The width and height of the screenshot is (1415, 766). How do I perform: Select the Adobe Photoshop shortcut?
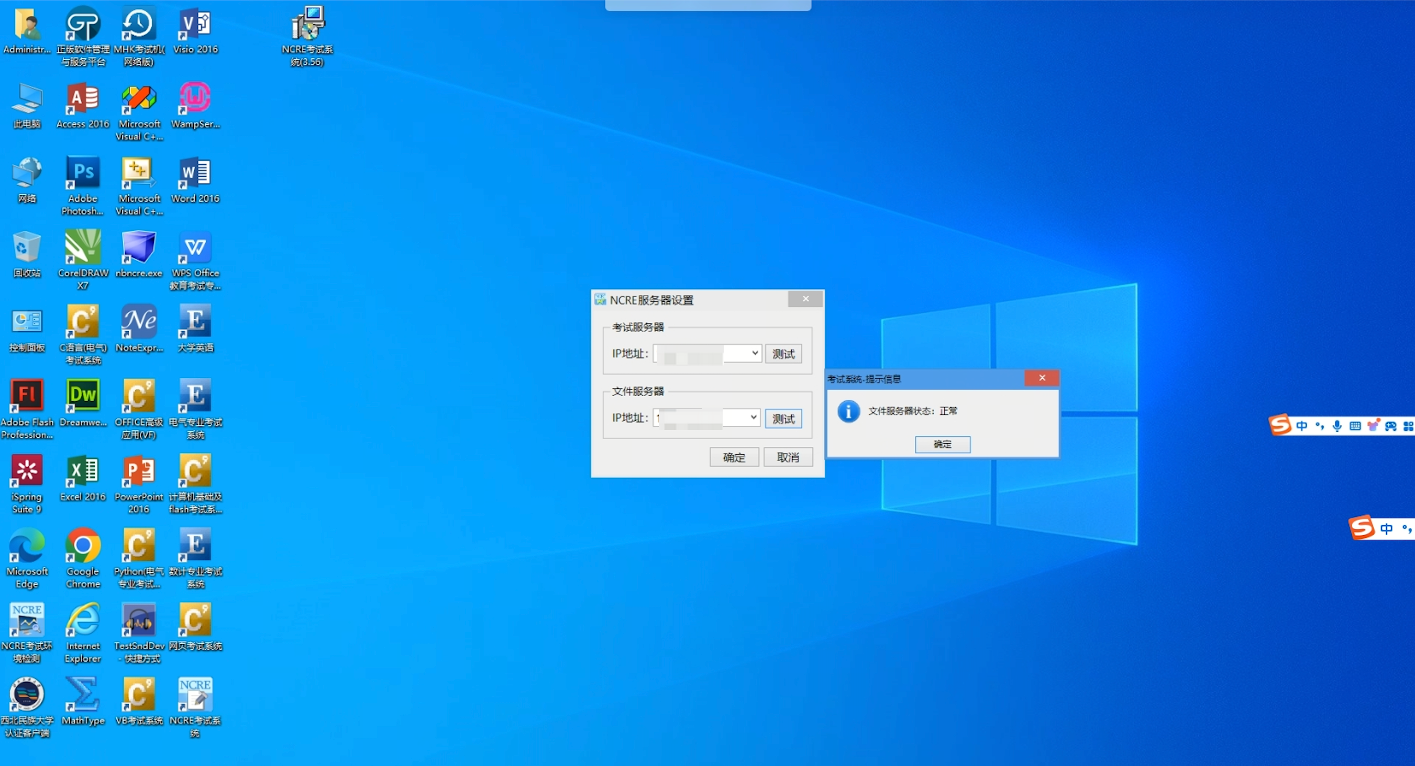(x=83, y=185)
